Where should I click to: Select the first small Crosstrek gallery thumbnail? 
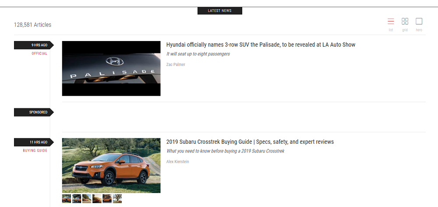click(67, 199)
